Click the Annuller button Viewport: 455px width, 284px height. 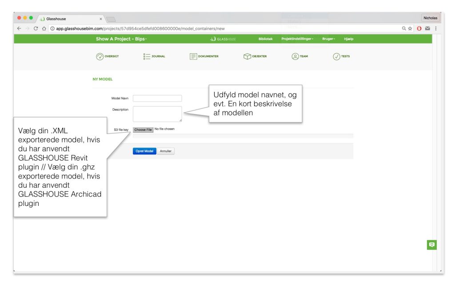[x=166, y=151]
